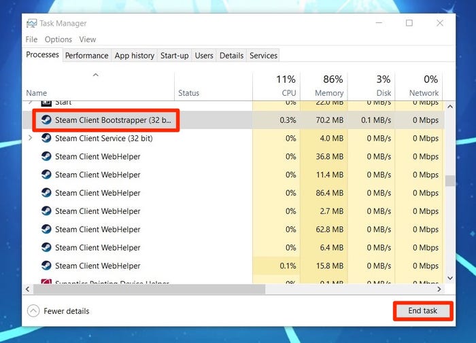The height and width of the screenshot is (343, 476).
Task: Click the Steam icon of the 15.8 MB WebHelper
Action: point(46,266)
